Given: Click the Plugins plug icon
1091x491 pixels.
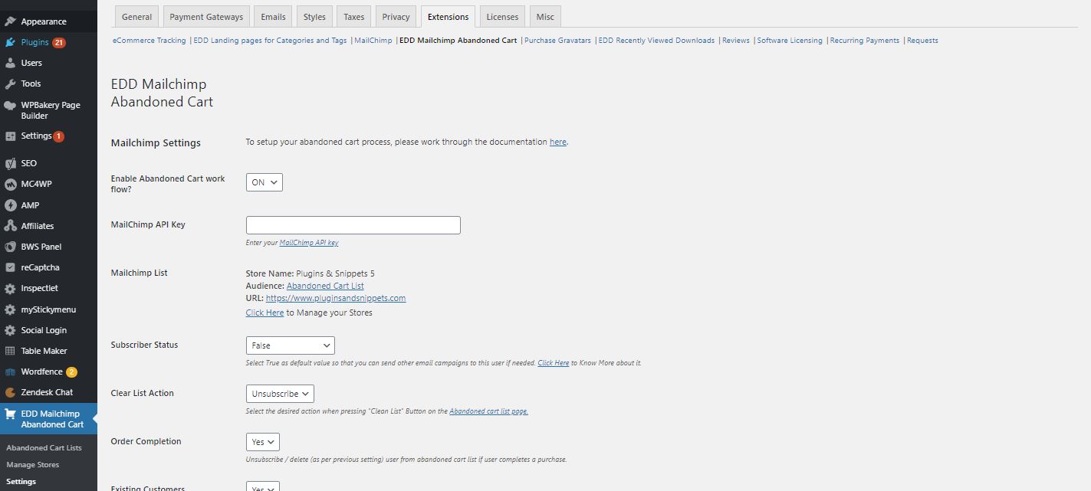Looking at the screenshot, I should click(10, 42).
